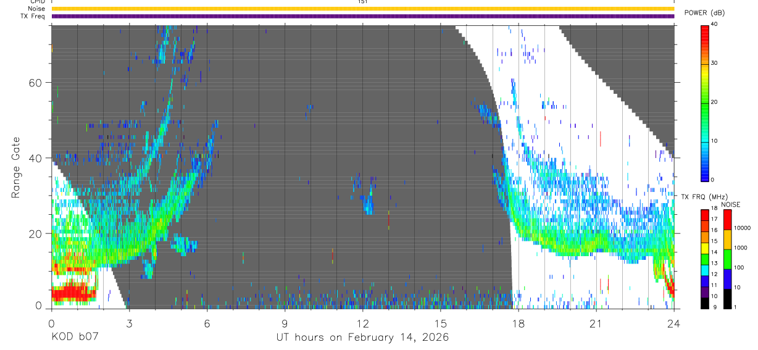Click the '24' UT hour axis label
Image resolution: width=758 pixels, height=350 pixels.
[x=674, y=323]
